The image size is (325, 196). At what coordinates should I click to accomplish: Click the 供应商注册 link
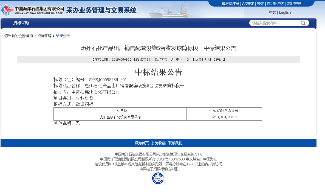230,4
